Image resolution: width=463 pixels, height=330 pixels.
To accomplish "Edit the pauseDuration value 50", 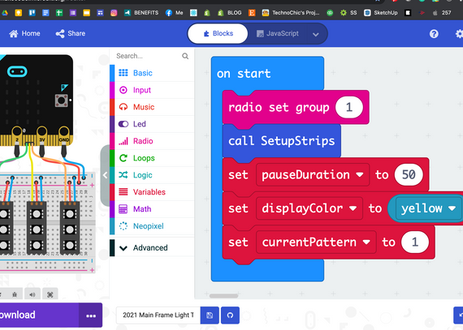I will (x=409, y=175).
